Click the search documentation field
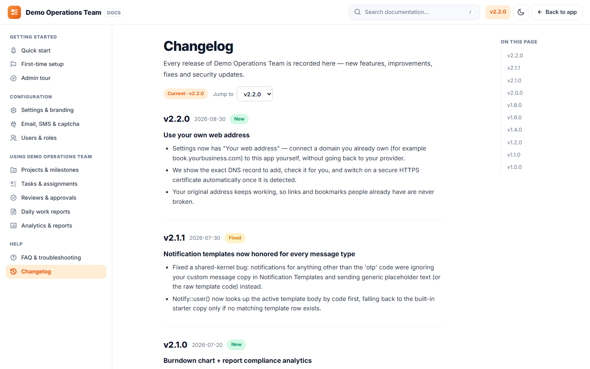The width and height of the screenshot is (590, 369). pyautogui.click(x=414, y=12)
